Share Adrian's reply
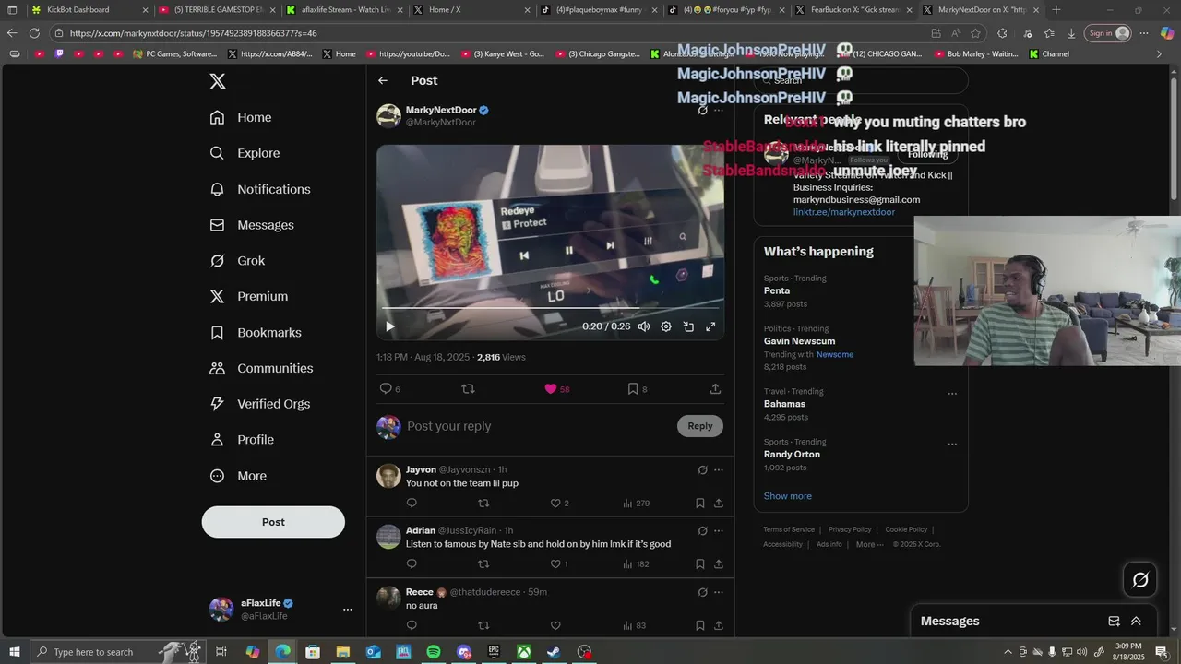Image resolution: width=1181 pixels, height=664 pixels. click(718, 564)
